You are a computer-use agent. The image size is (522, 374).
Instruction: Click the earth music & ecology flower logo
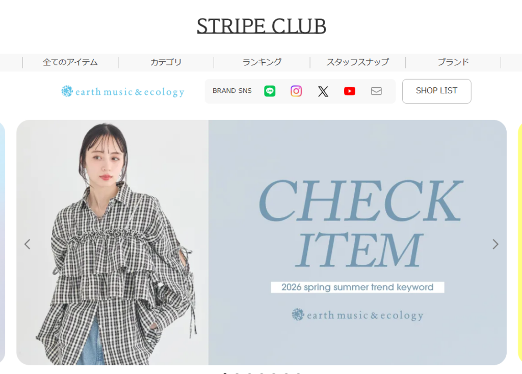pos(123,91)
